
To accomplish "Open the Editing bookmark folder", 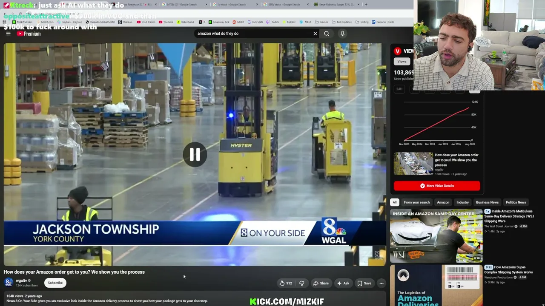I will [362, 22].
